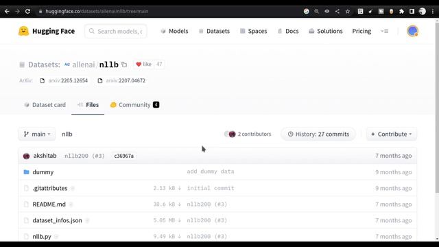Click the Hugging Face logo
The height and width of the screenshot is (247, 439).
click(x=23, y=31)
